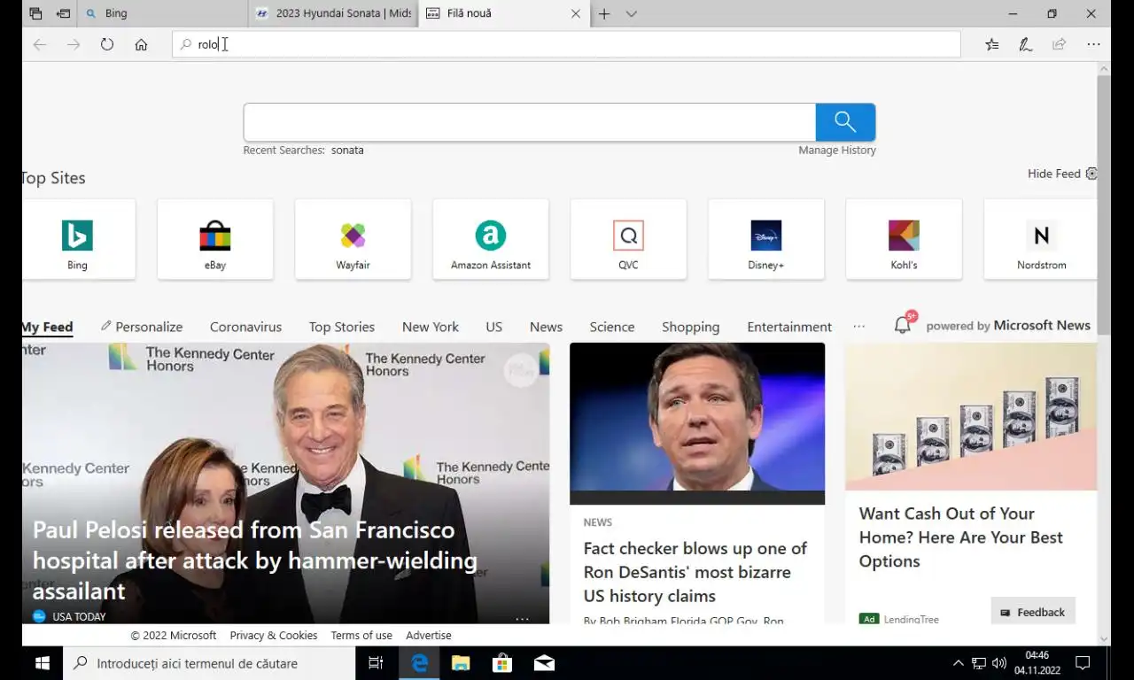Open the Windows Start menu
This screenshot has width=1134, height=680.
tap(42, 663)
